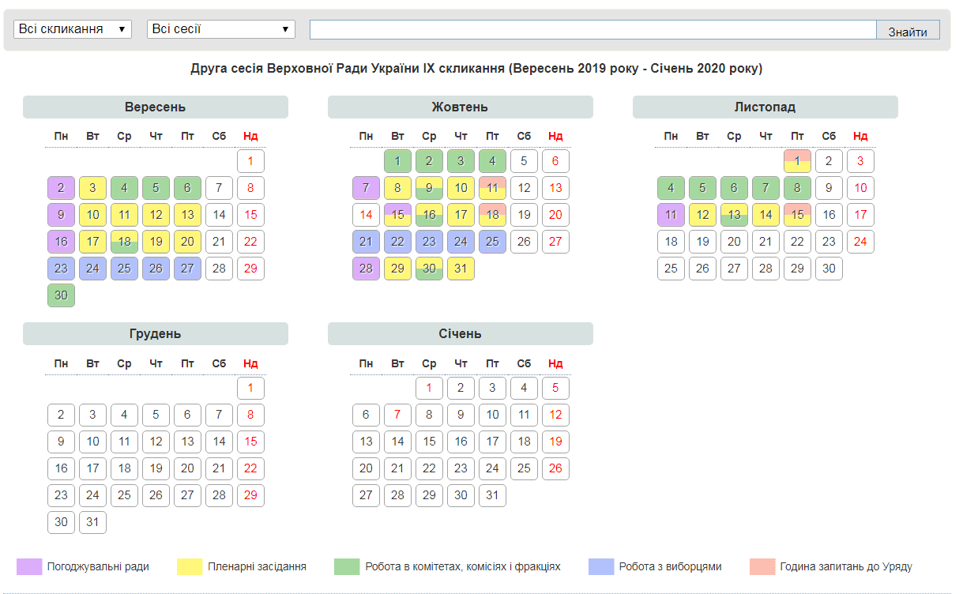Click the Погоджувальні ради legend label
978x594 pixels.
tap(98, 566)
